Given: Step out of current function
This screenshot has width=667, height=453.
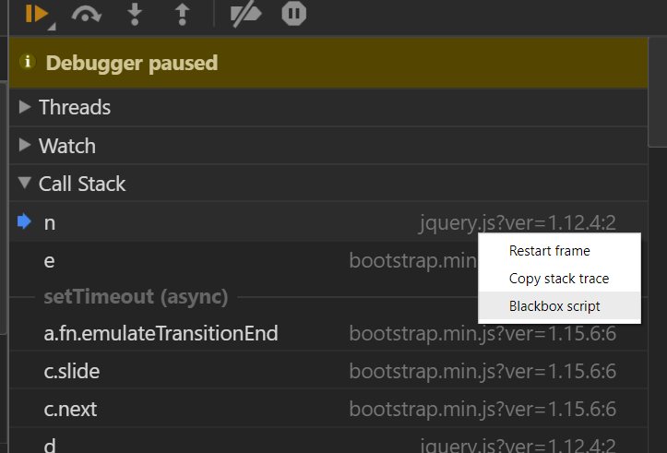Looking at the screenshot, I should [x=182, y=14].
